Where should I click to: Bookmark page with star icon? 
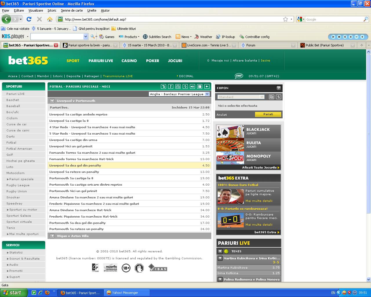[x=285, y=19]
